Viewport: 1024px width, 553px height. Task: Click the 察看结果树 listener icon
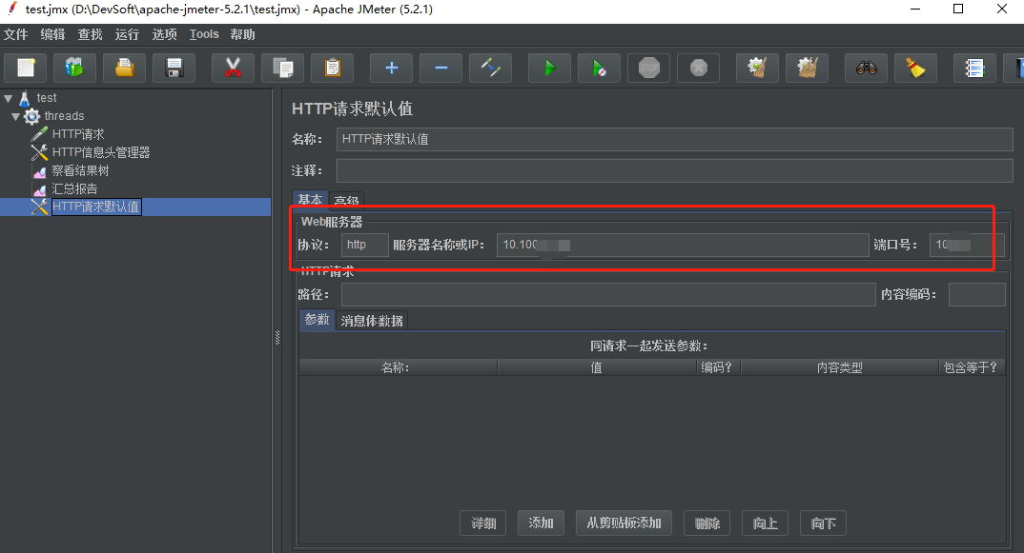pyautogui.click(x=40, y=171)
